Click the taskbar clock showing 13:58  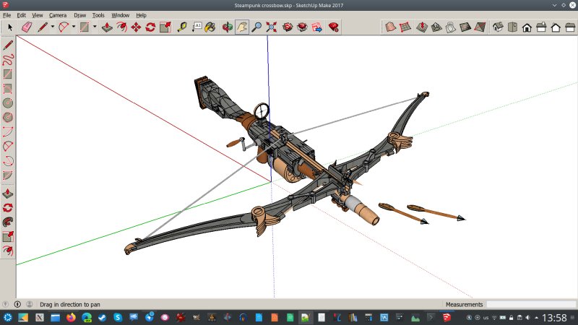coord(554,317)
